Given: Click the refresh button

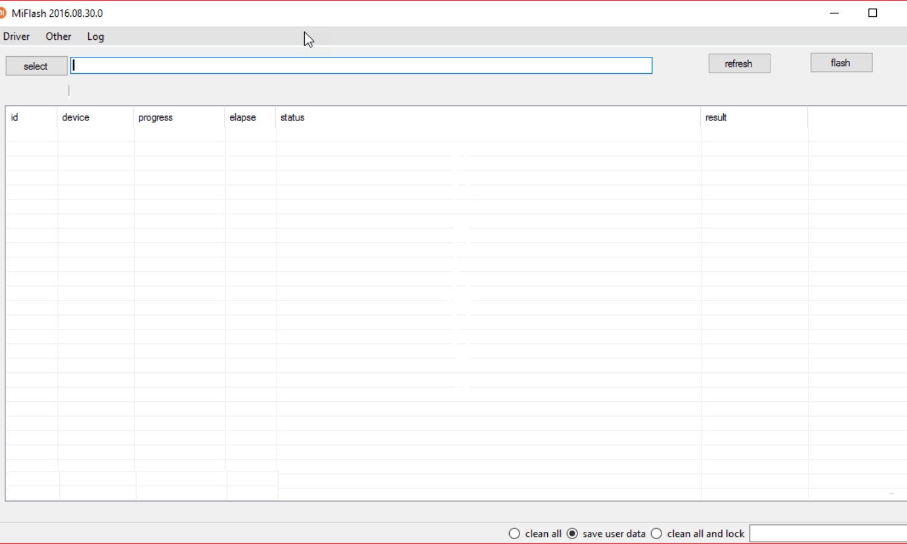Looking at the screenshot, I should click(x=739, y=63).
